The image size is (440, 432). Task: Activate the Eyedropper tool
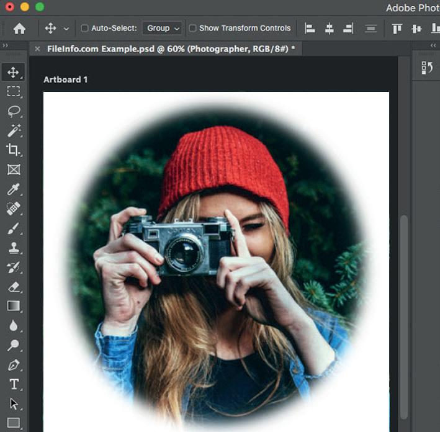pos(13,189)
